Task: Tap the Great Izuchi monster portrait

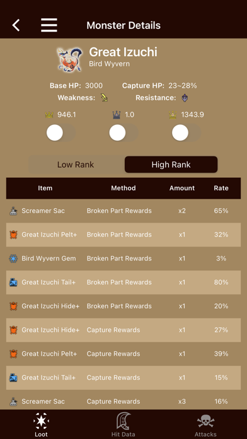Action: [x=70, y=59]
